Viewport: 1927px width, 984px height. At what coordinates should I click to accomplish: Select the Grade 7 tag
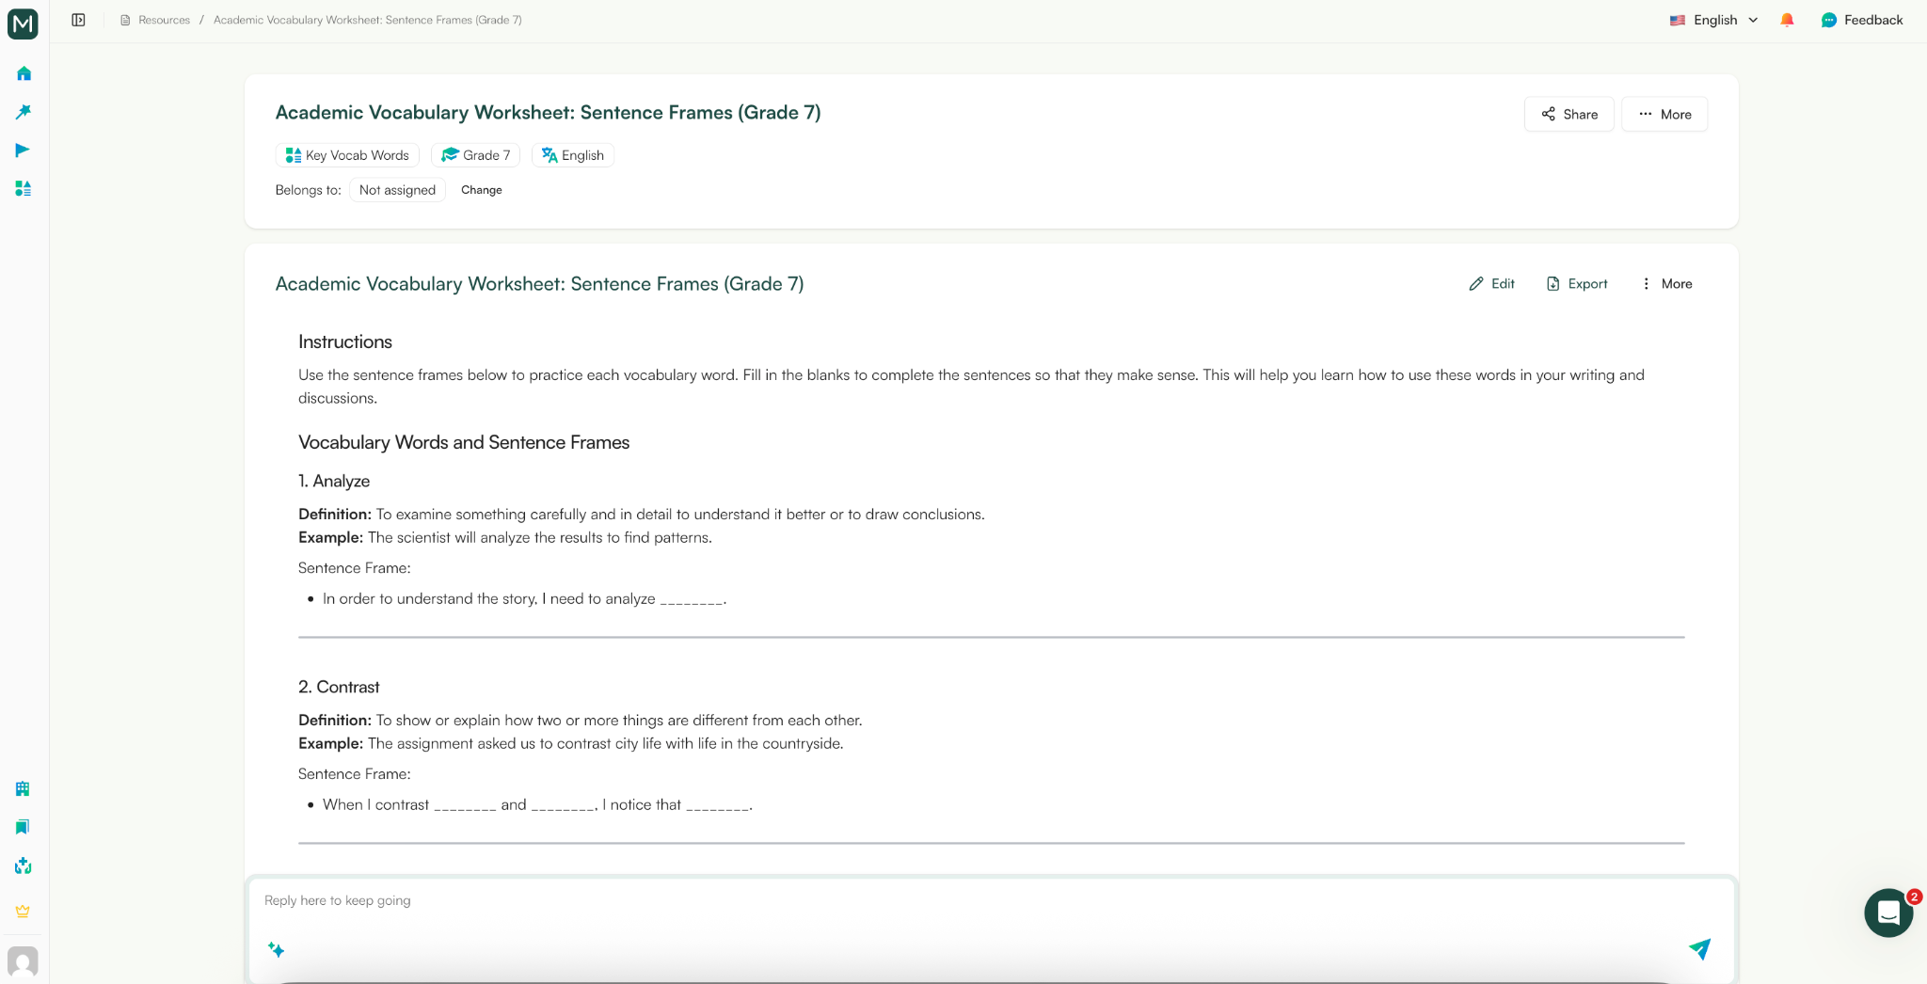click(475, 154)
